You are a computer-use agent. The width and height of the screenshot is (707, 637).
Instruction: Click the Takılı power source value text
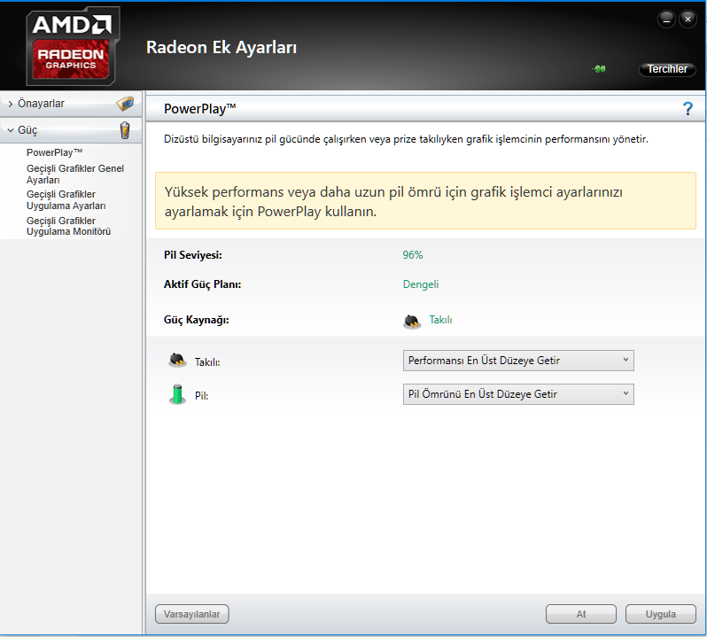(440, 320)
